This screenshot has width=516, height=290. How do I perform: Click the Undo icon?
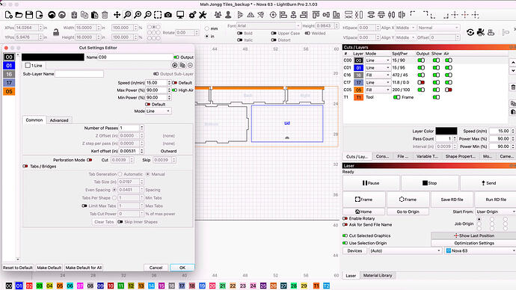pyautogui.click(x=52, y=15)
